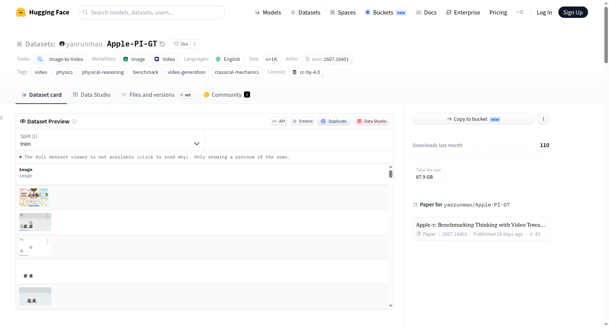Focus the search models input field
609x328 pixels.
pyautogui.click(x=151, y=12)
